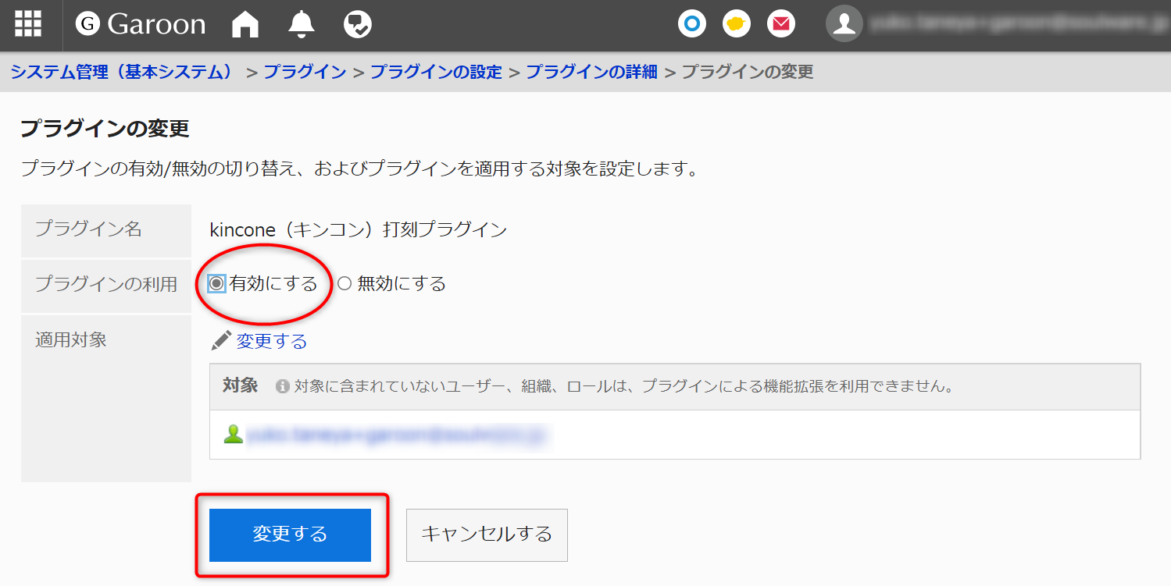Open the yellow cloud app icon
1171x586 pixels.
pos(736,23)
